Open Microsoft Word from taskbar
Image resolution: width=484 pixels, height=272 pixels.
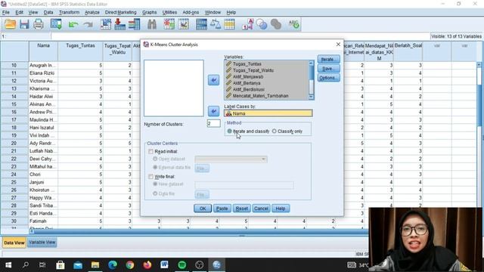(165, 265)
